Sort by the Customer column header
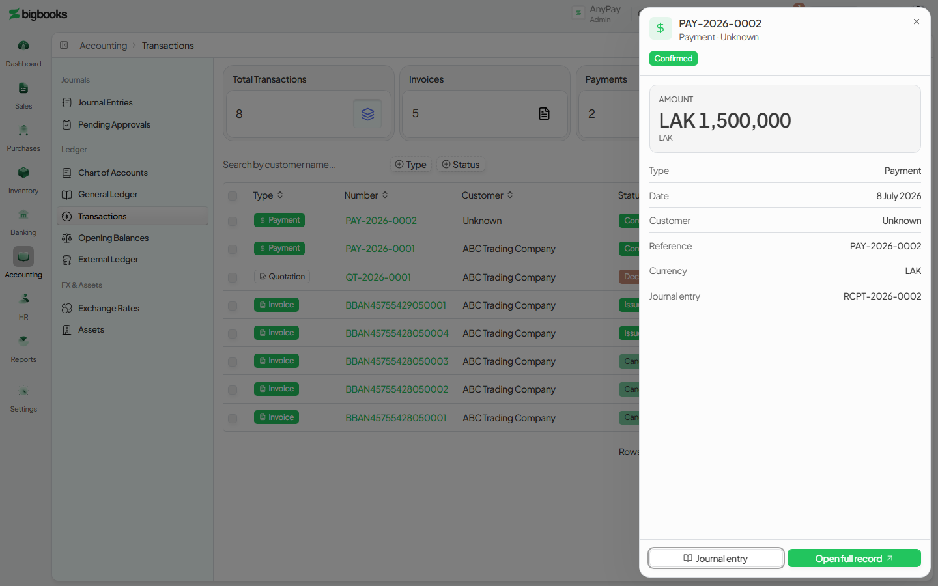 point(487,195)
